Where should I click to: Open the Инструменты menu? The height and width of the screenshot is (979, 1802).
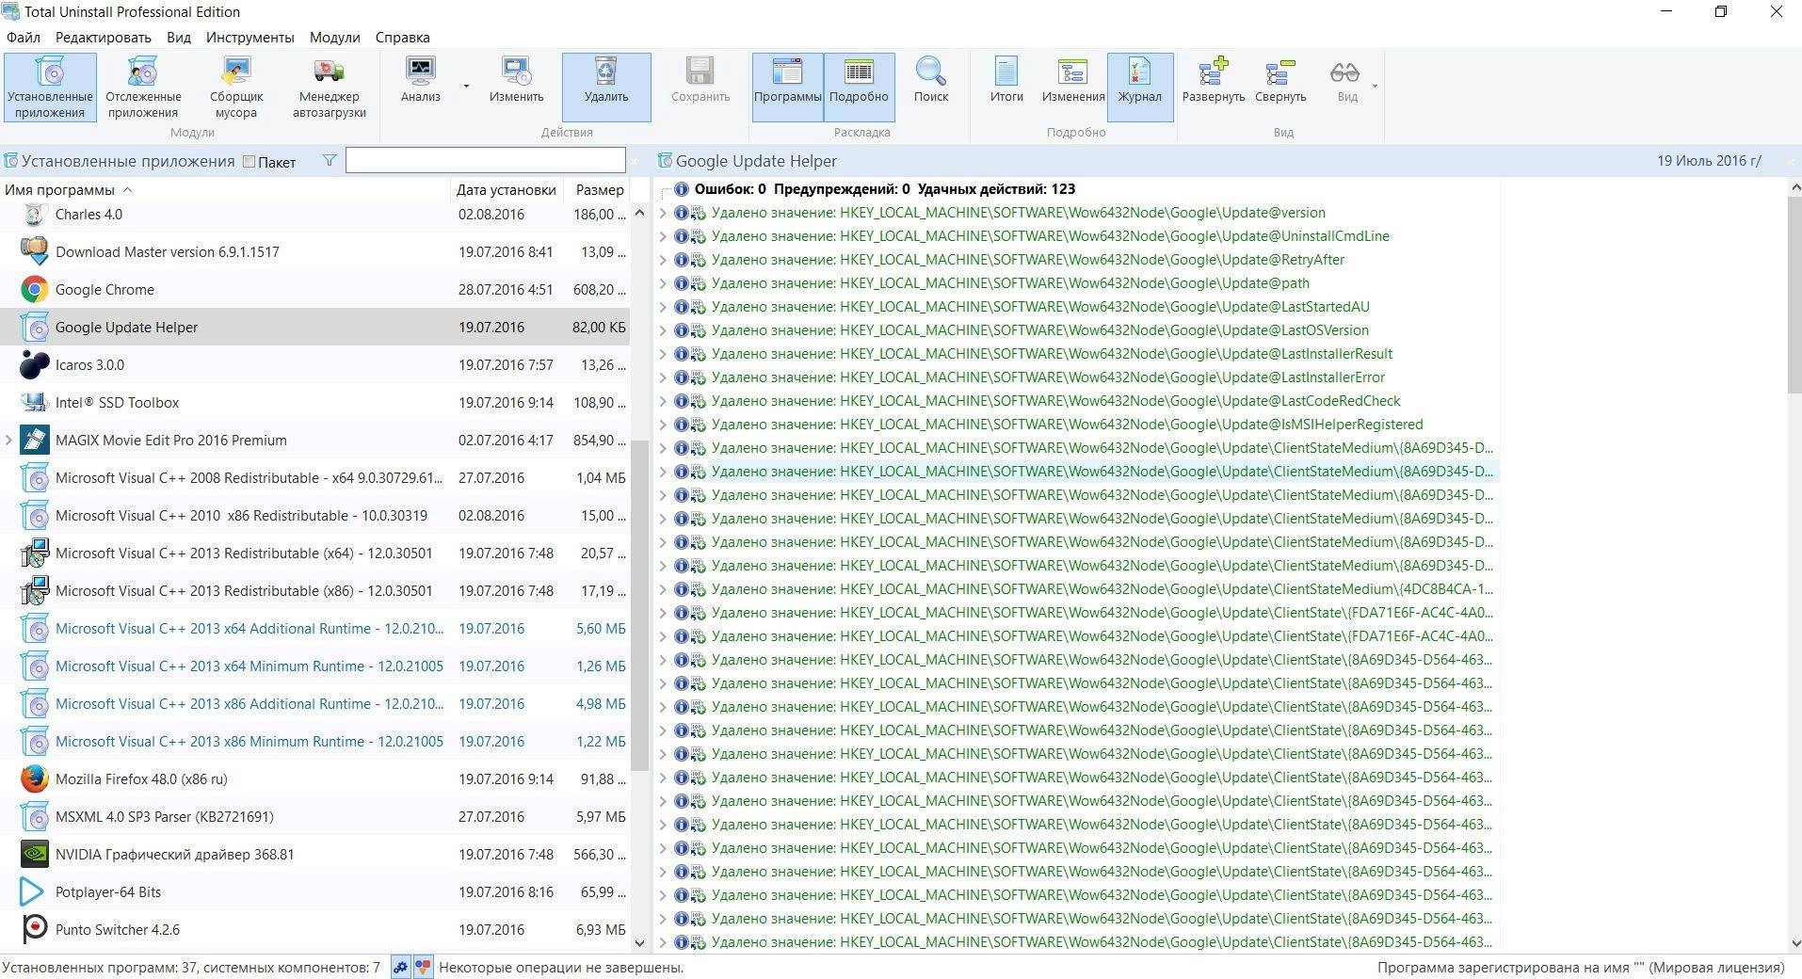(x=250, y=38)
